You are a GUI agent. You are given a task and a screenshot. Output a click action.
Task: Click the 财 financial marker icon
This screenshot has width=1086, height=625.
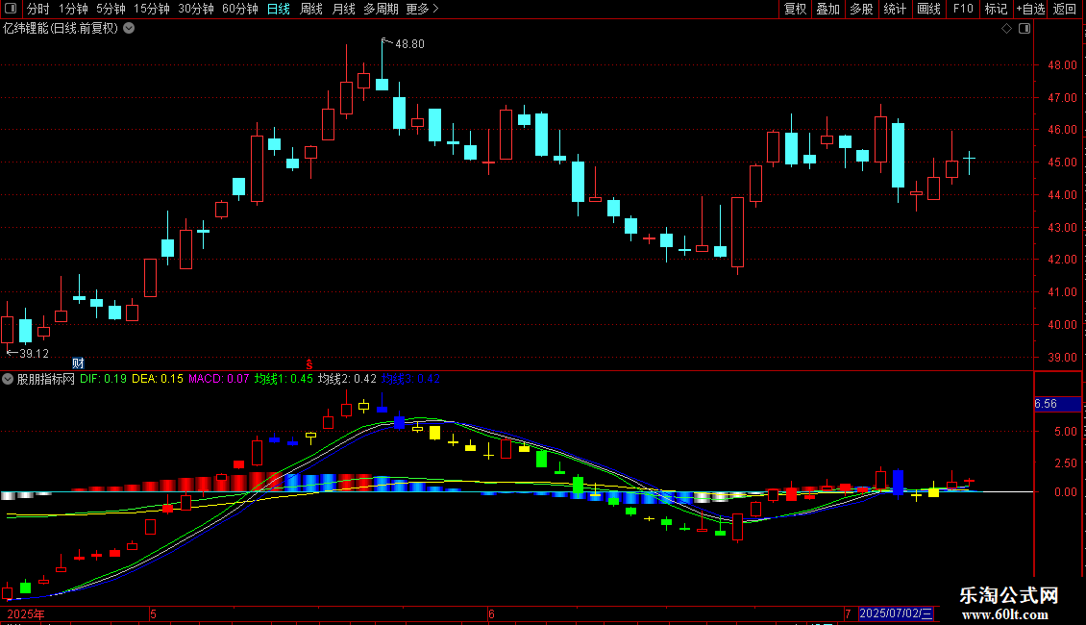point(78,363)
